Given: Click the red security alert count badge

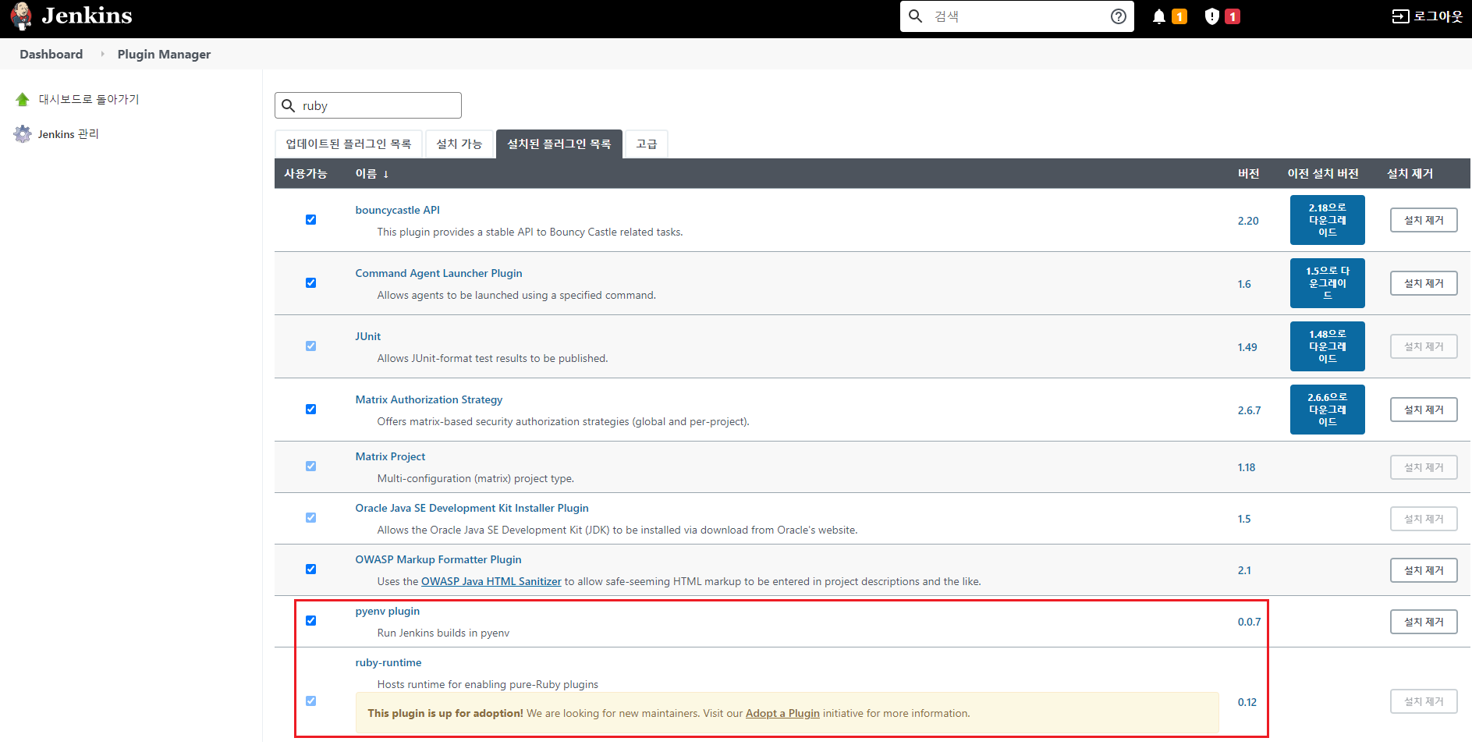Looking at the screenshot, I should [x=1233, y=16].
